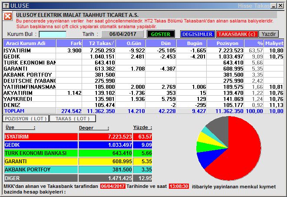Select the ISYATIRIM row in table
This screenshot has width=287, height=197.
pos(143,50)
